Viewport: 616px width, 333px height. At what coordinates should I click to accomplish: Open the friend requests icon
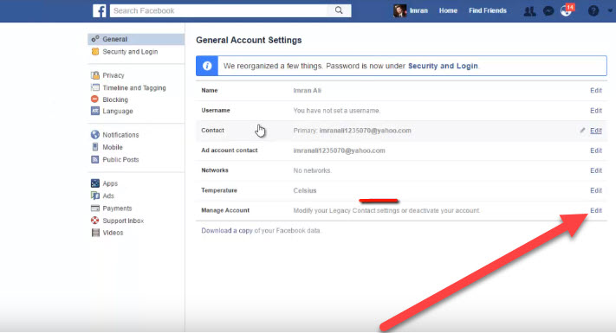(x=529, y=11)
